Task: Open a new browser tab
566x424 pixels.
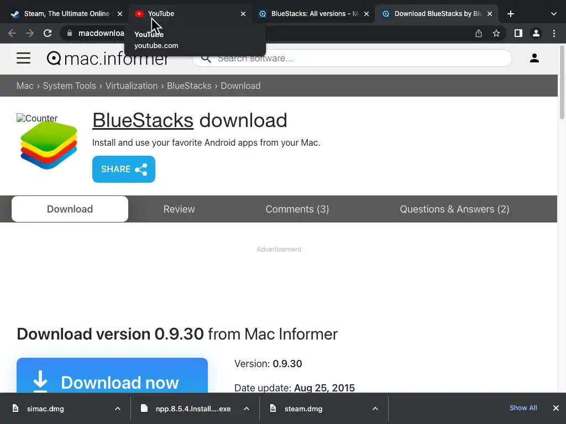Action: tap(510, 14)
